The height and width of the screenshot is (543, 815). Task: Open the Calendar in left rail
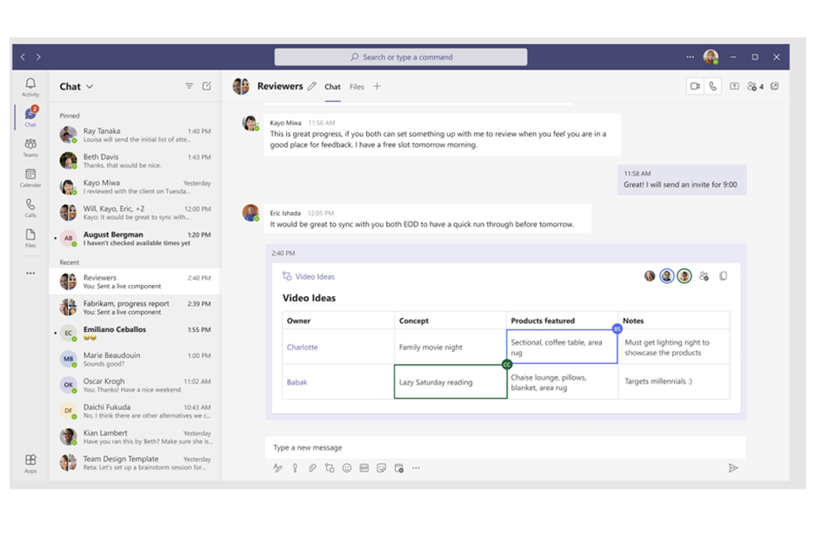(x=31, y=178)
